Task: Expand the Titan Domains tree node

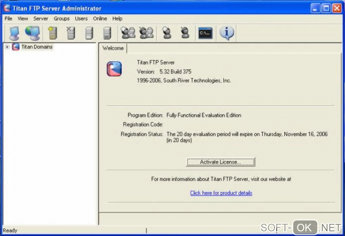Action: [x=7, y=47]
